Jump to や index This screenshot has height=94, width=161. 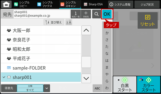click(x=107, y=74)
